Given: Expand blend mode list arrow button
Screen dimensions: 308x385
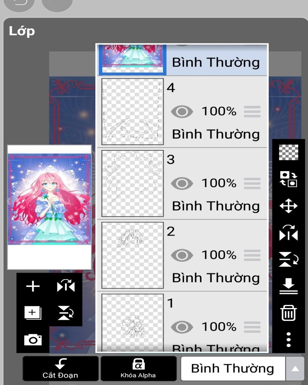Looking at the screenshot, I should pos(295,369).
